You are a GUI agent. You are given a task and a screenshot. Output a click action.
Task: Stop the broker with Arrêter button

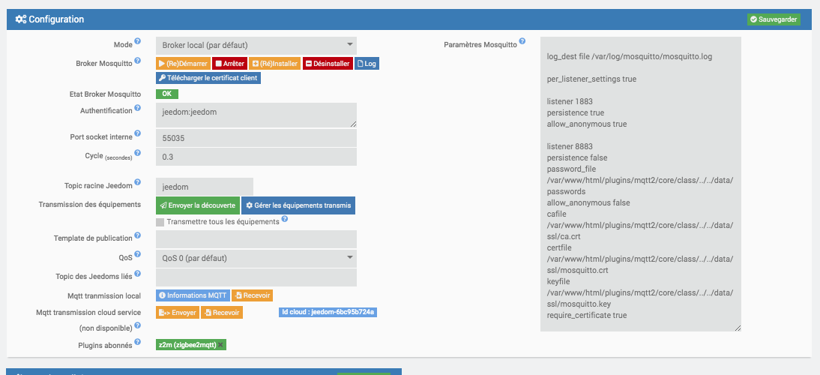tap(230, 64)
